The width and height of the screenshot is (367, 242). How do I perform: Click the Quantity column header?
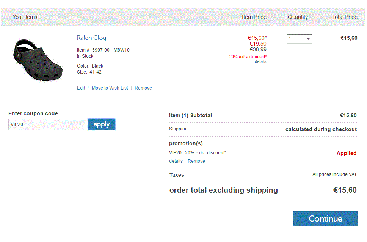pyautogui.click(x=298, y=17)
